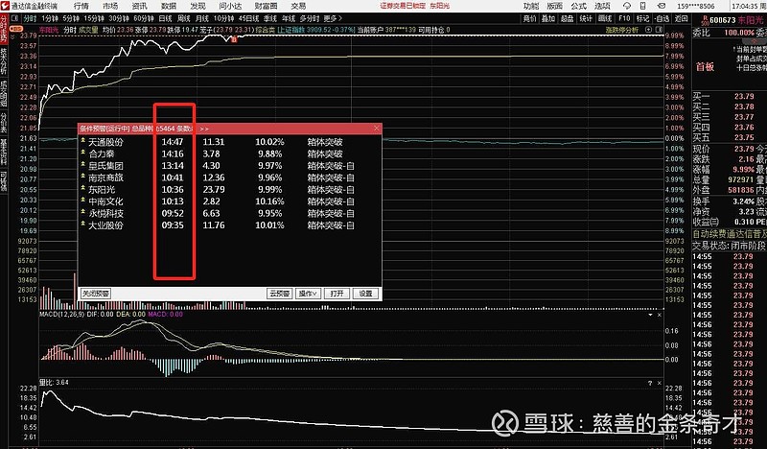
Task: Open the 选项 menu
Action: click(603, 6)
